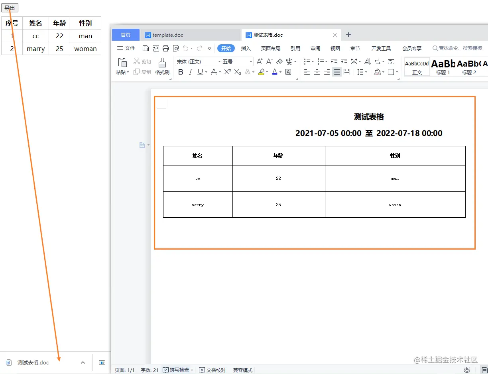The width and height of the screenshot is (488, 374).
Task: Click the print icon
Action: tap(165, 48)
